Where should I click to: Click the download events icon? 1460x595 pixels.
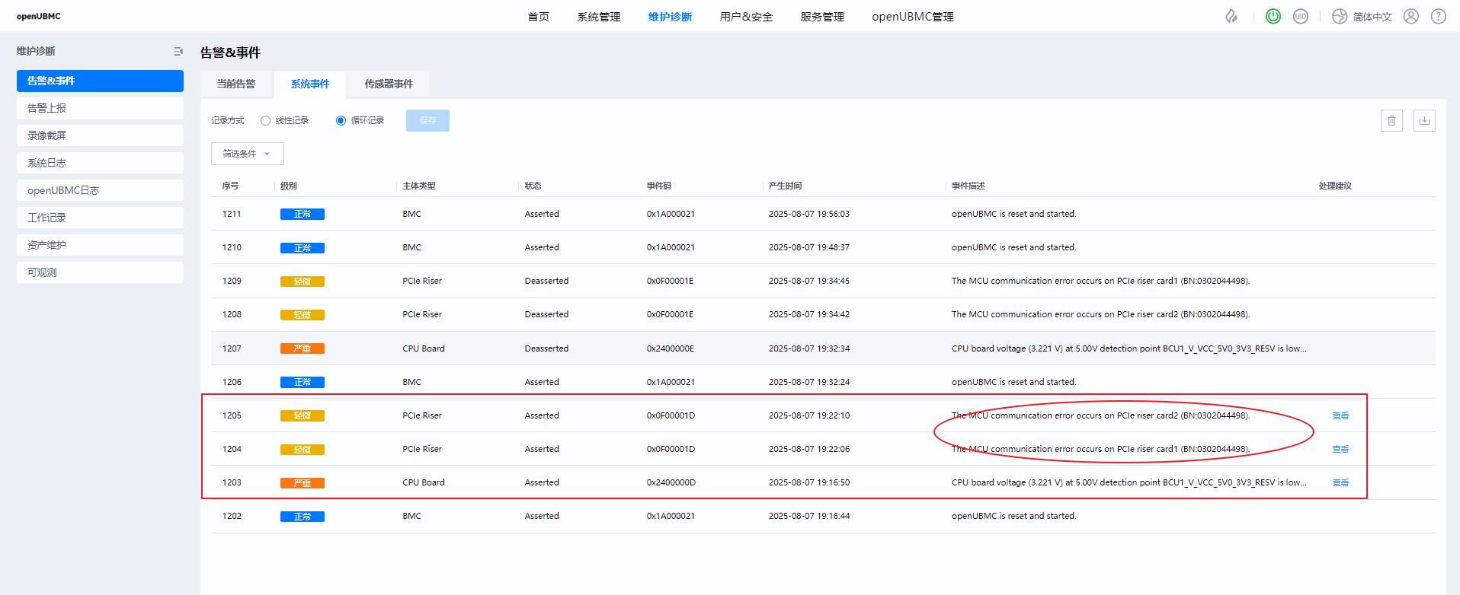pos(1424,120)
